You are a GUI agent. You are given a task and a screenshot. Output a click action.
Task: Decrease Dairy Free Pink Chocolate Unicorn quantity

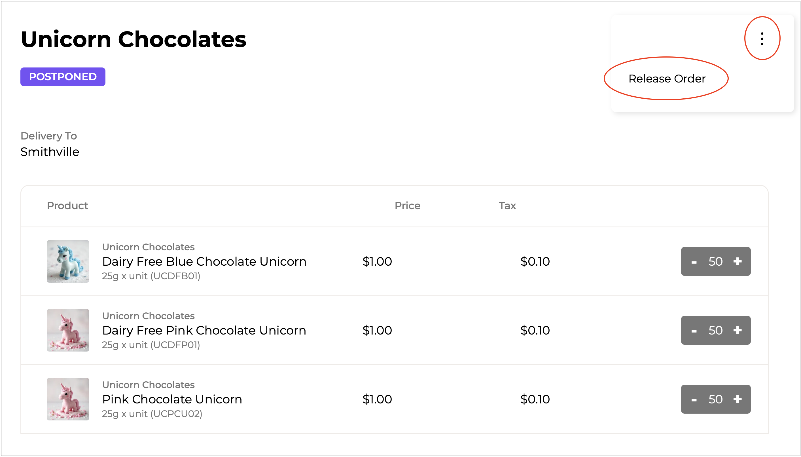pos(694,330)
